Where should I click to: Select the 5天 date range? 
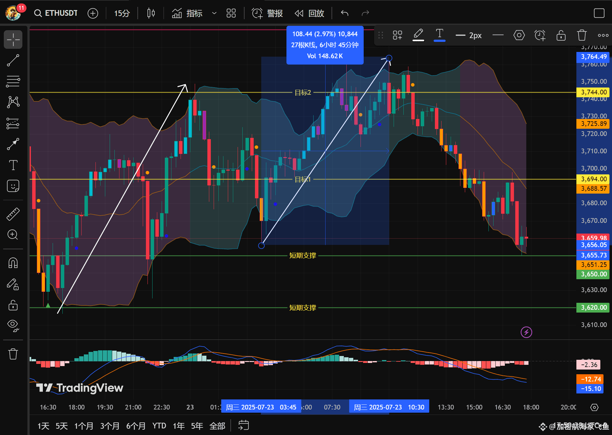[x=62, y=426]
